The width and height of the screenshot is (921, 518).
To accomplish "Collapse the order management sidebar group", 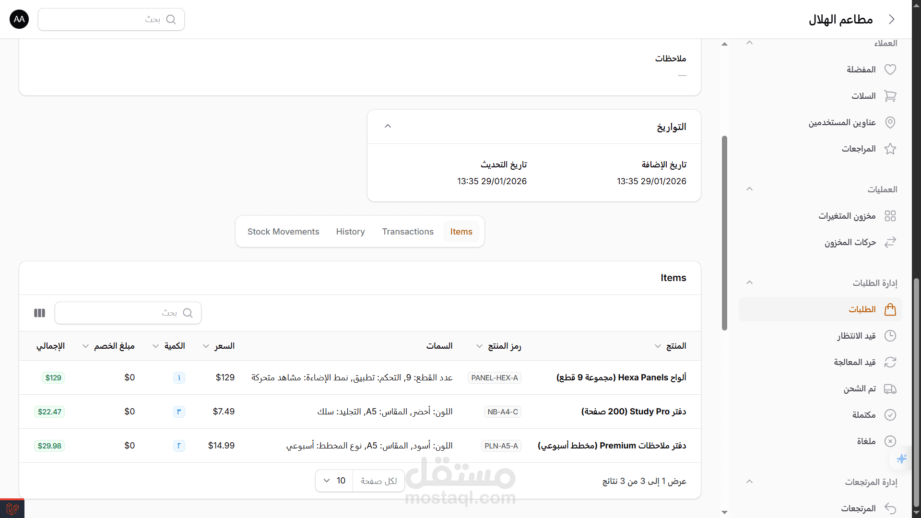I will (749, 283).
